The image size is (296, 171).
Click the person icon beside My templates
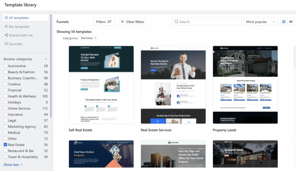[6, 26]
